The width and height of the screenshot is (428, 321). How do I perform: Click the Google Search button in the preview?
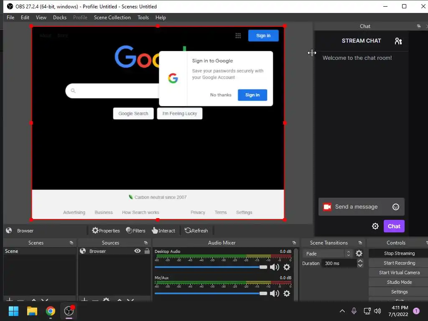133,114
